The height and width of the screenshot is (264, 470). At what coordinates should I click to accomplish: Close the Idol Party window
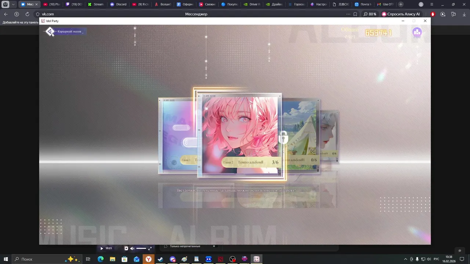click(425, 21)
